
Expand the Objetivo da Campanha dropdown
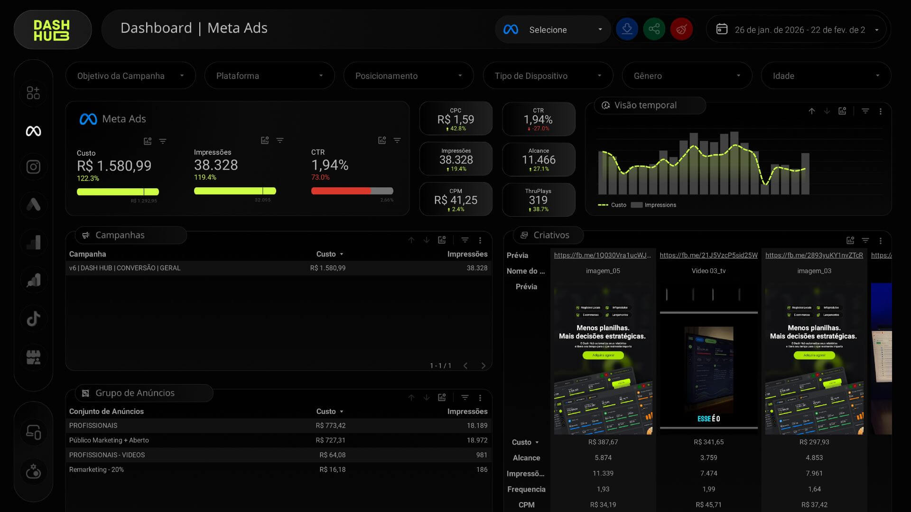130,76
